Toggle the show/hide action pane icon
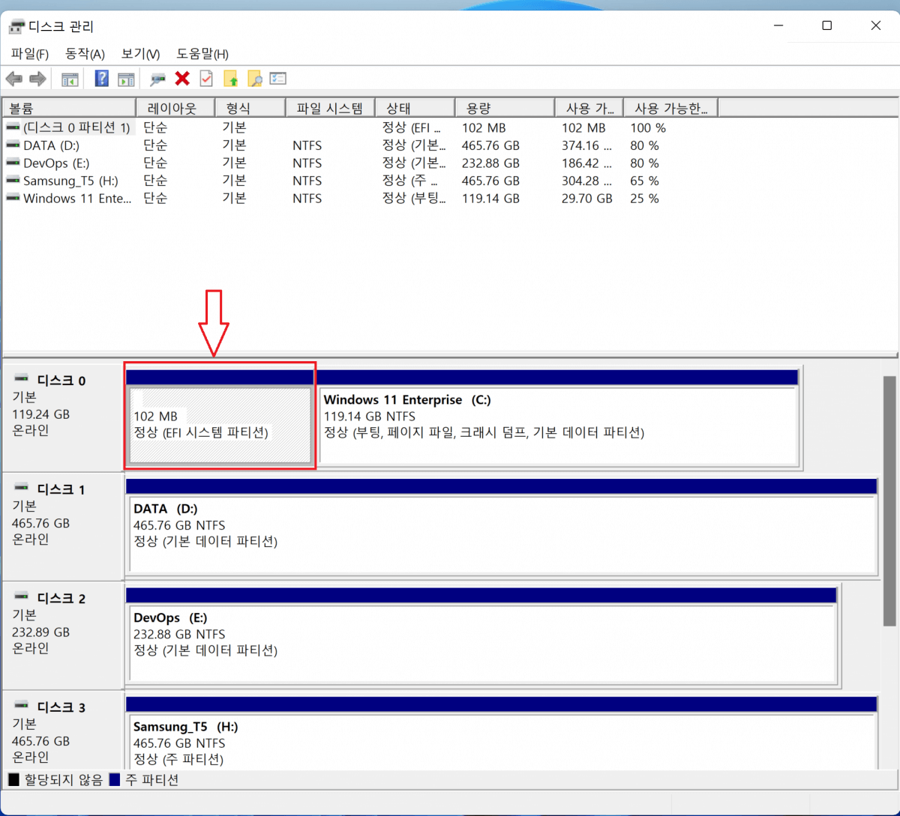900x816 pixels. click(126, 79)
